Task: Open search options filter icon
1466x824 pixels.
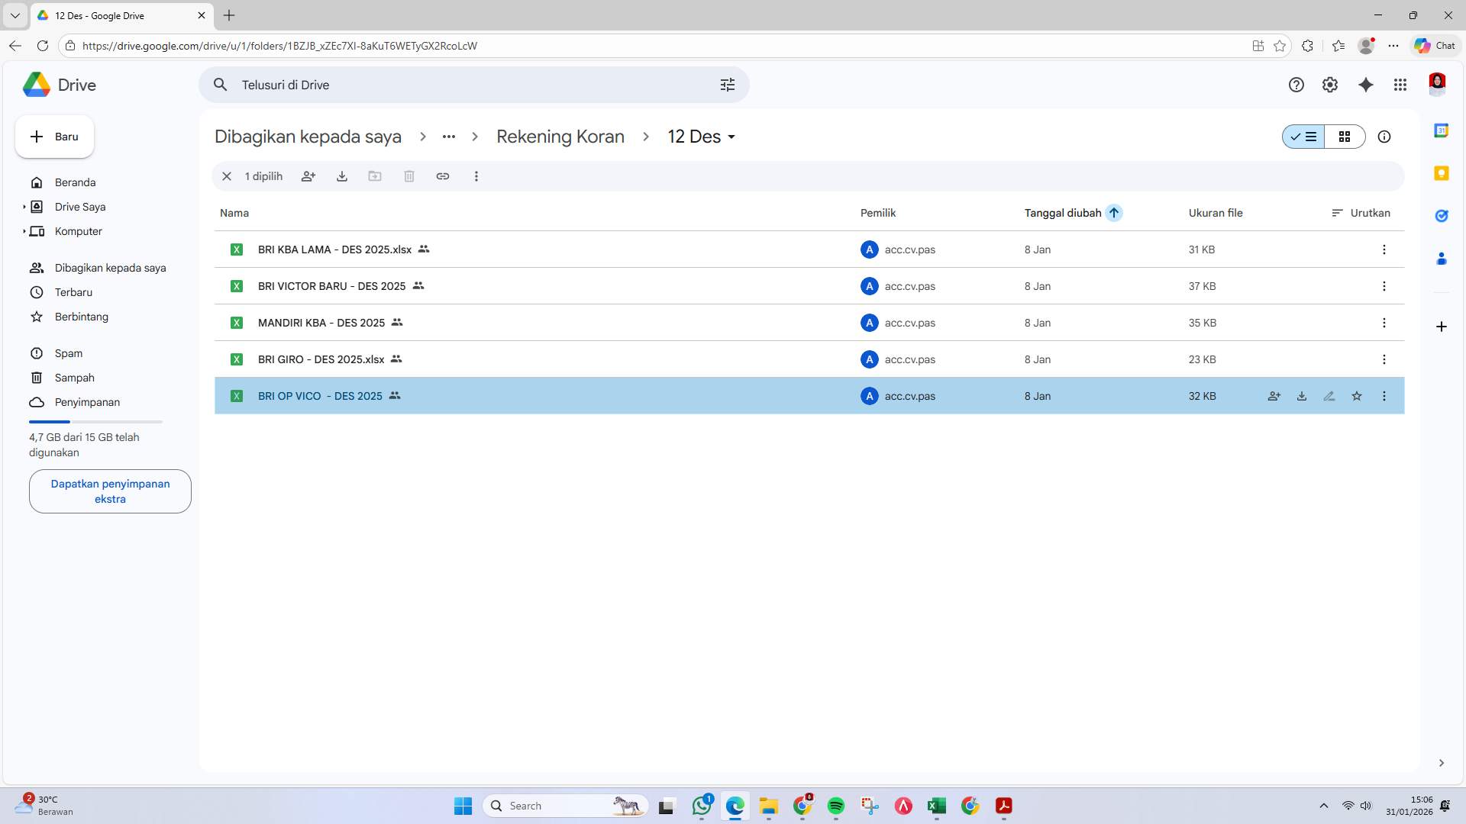Action: pos(728,85)
